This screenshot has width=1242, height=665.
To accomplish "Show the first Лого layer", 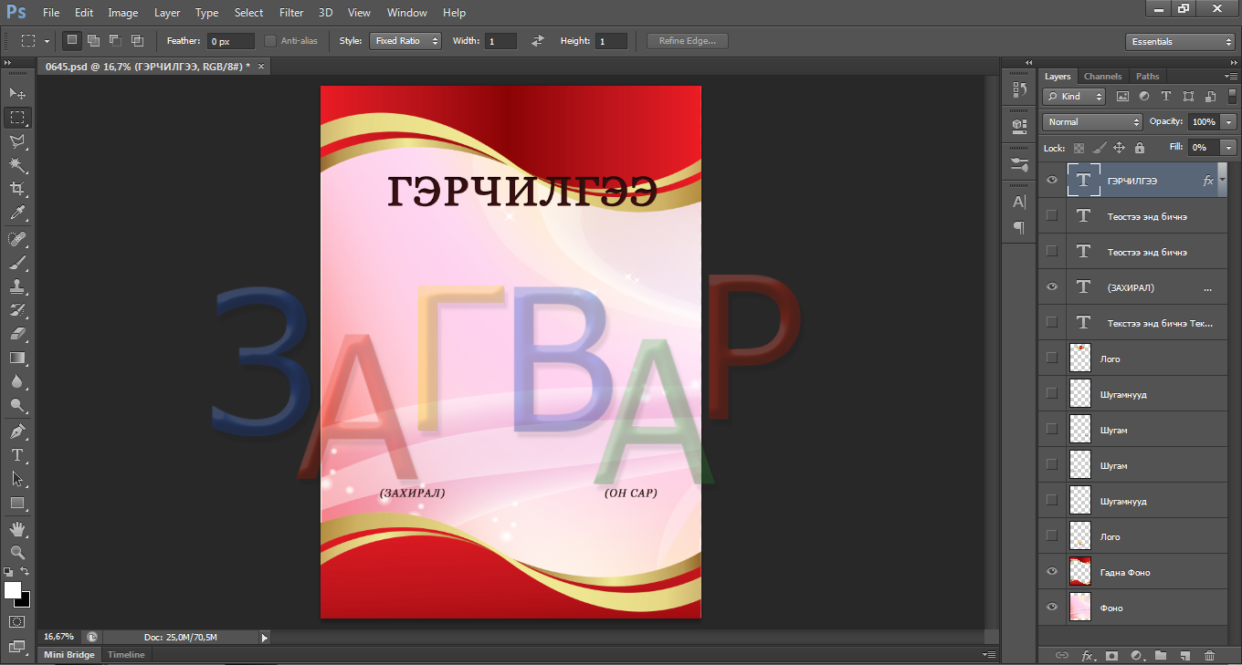I will click(1051, 358).
